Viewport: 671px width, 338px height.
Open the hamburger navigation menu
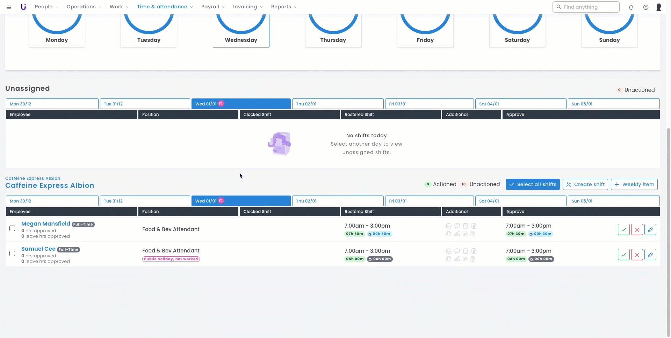pos(9,7)
